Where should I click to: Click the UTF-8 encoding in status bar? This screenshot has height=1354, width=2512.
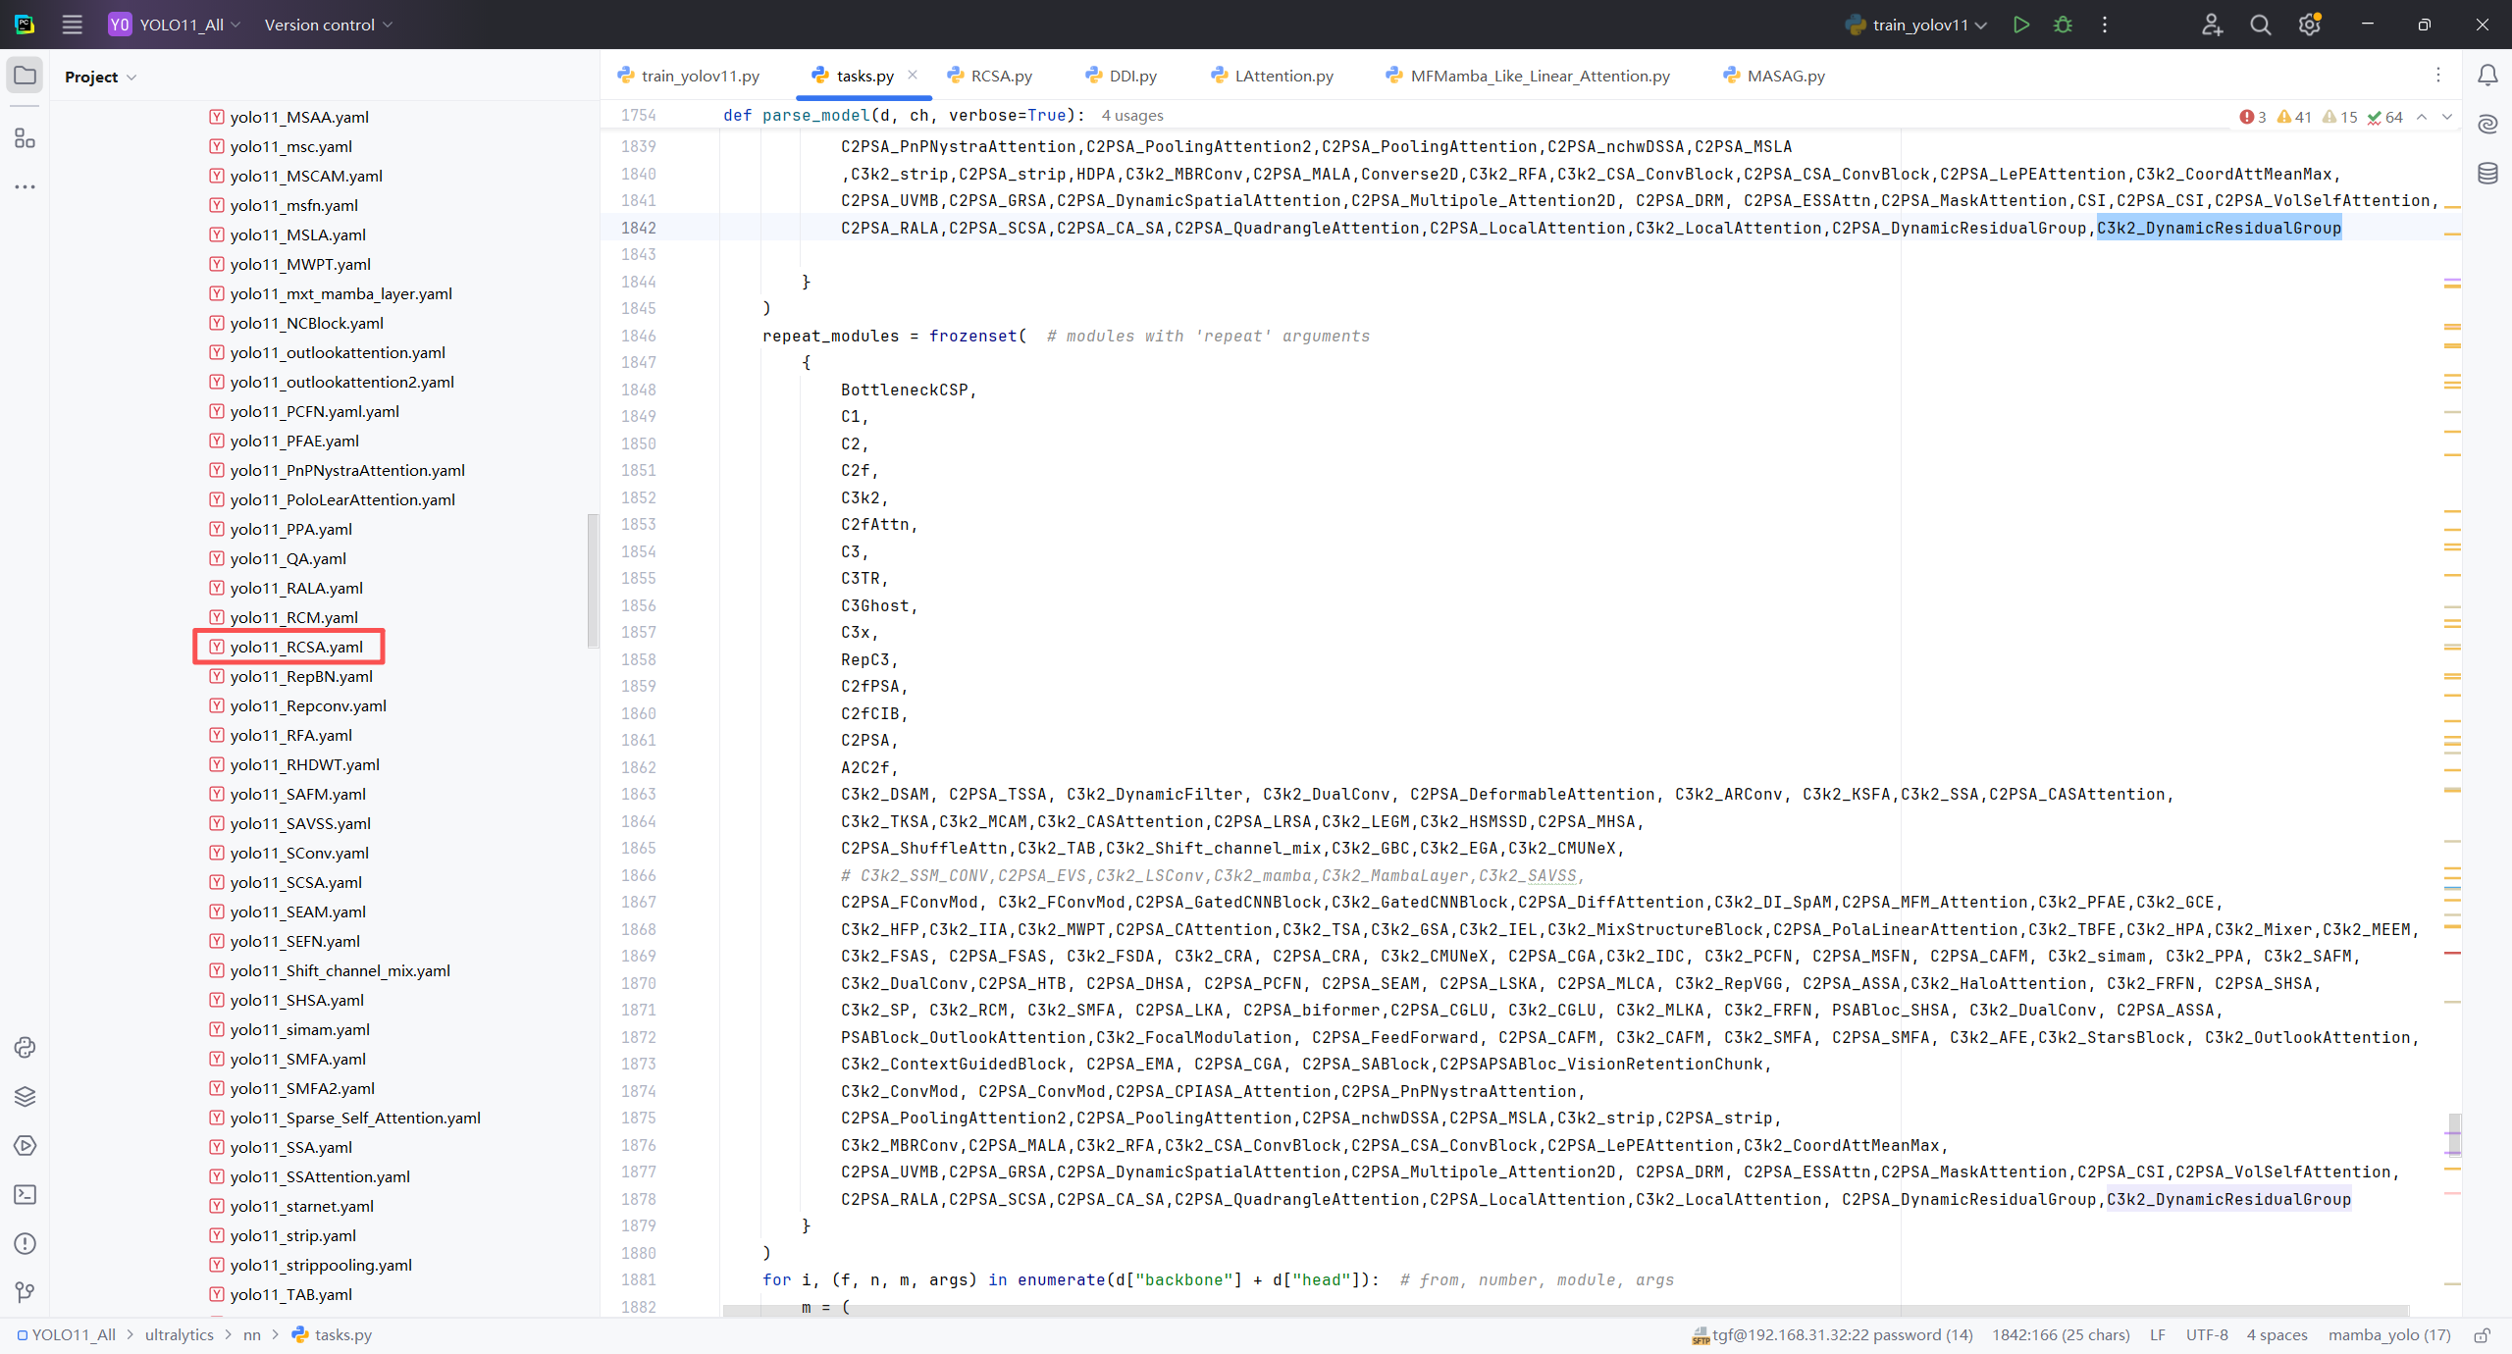pos(2206,1335)
